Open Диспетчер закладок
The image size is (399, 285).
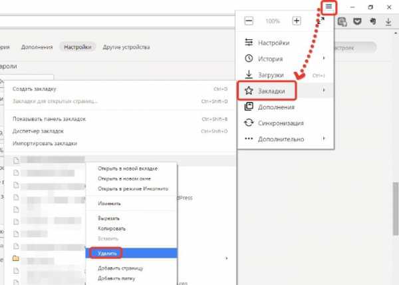coord(39,131)
